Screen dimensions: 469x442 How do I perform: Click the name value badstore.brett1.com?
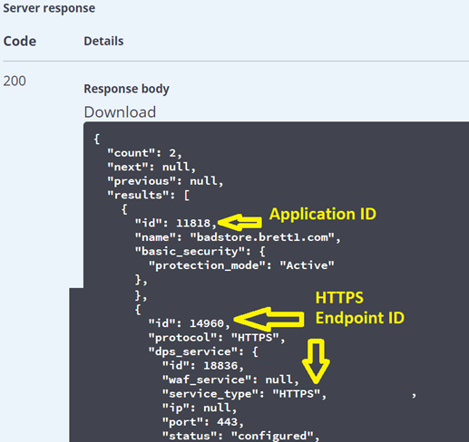coord(262,237)
